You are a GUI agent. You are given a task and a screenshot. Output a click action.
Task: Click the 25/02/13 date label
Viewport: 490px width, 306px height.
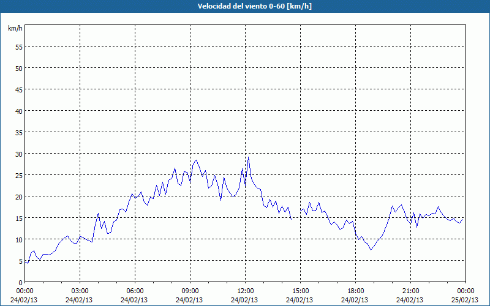465,300
